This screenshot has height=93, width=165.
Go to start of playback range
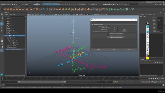[x=149, y=79]
